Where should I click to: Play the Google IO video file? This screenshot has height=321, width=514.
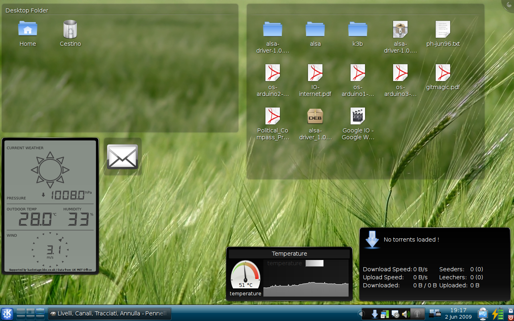(357, 116)
